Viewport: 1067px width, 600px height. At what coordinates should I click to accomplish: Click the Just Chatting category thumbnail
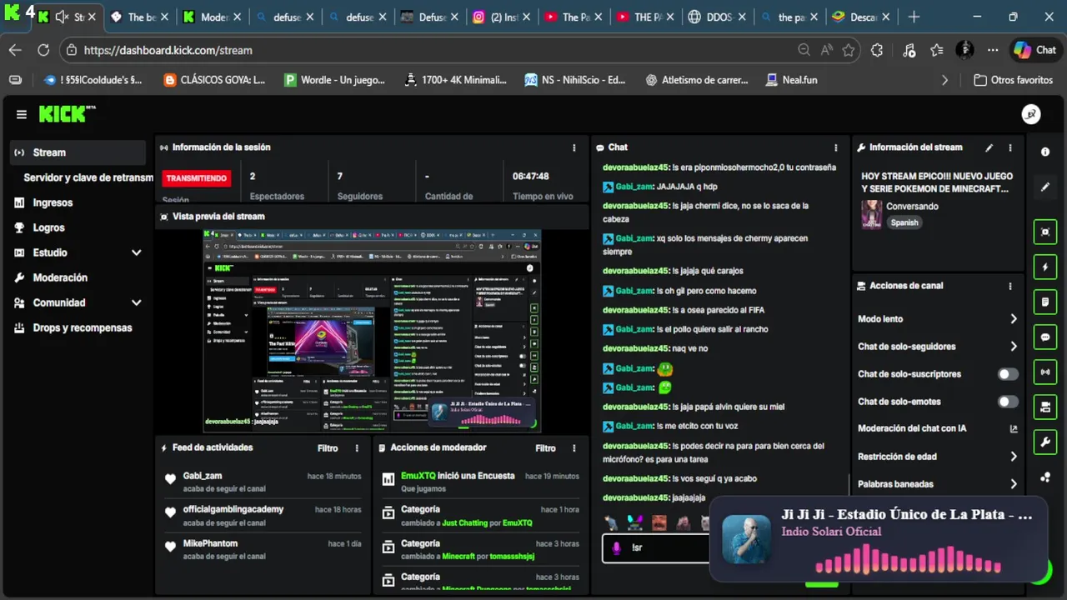(872, 214)
